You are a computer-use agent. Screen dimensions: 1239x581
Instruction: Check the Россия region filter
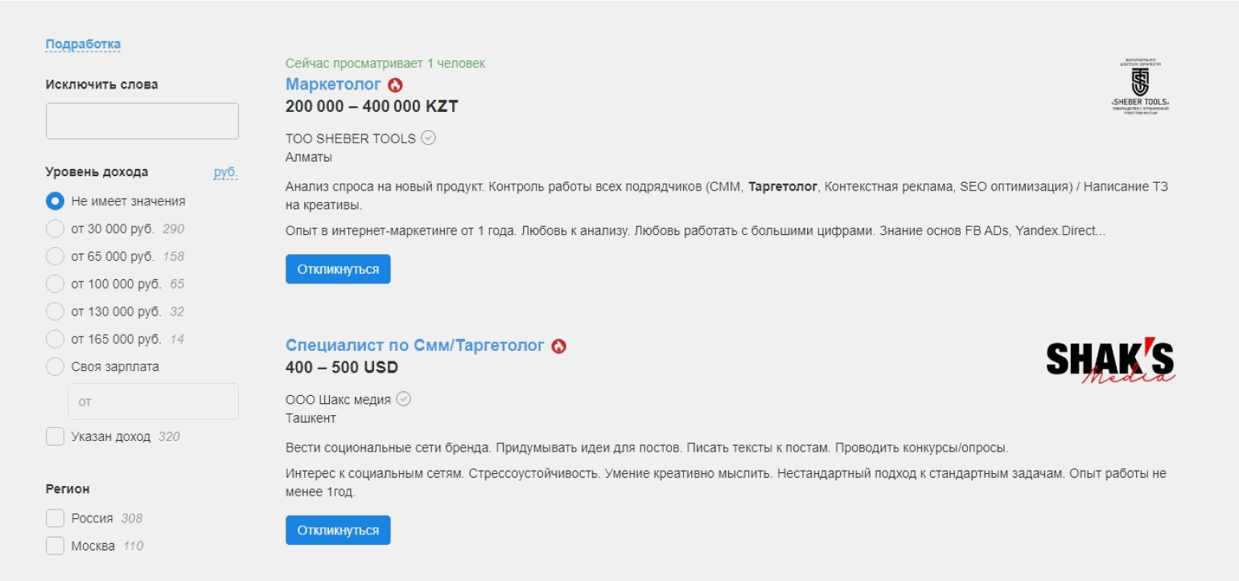55,518
